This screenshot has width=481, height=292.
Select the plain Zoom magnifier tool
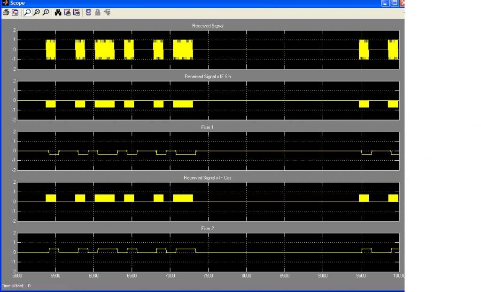point(27,13)
